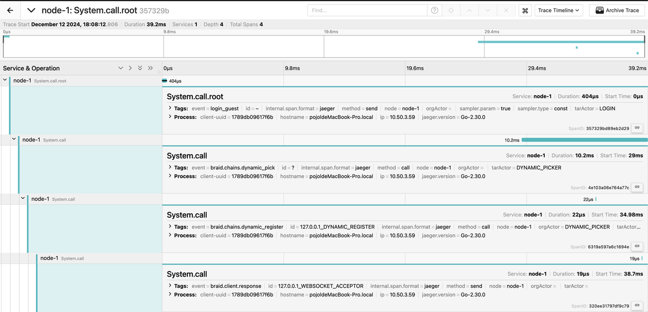Viewport: 648px width, 312px height.
Task: Click the 19µs span marker in timeline
Action: tap(642, 258)
